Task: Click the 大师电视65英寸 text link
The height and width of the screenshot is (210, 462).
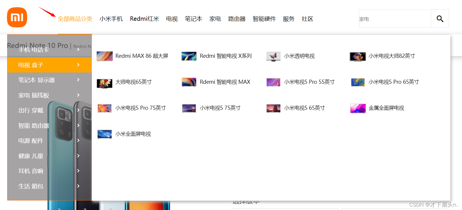Action: 133,82
